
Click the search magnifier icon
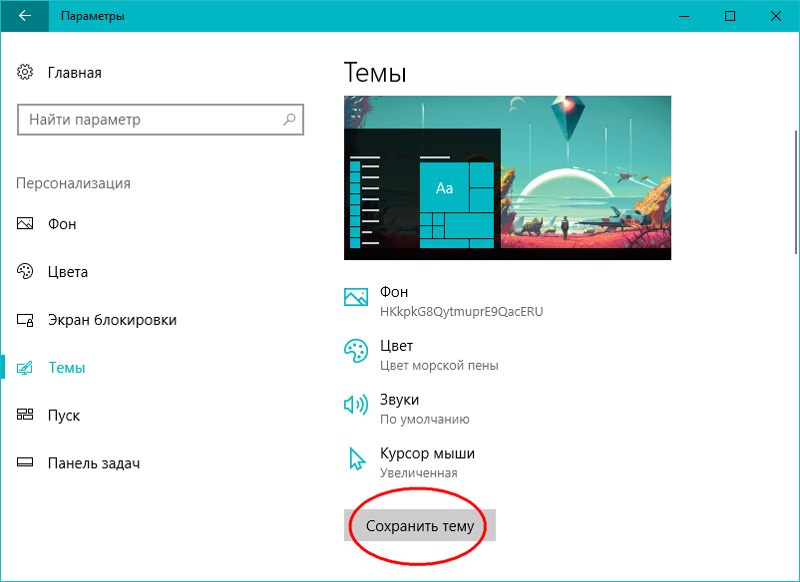coord(289,120)
